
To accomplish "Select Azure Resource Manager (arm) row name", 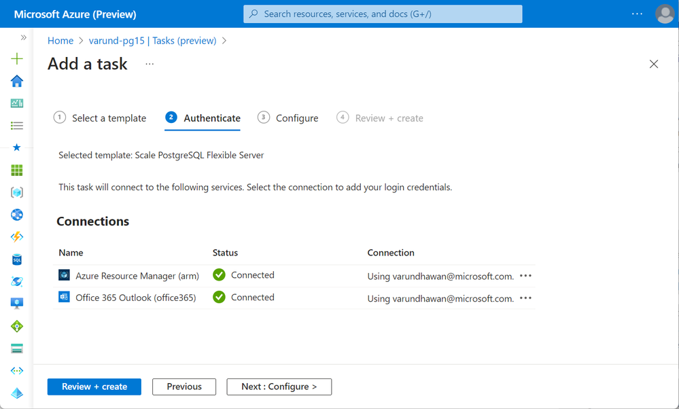I will [x=137, y=276].
